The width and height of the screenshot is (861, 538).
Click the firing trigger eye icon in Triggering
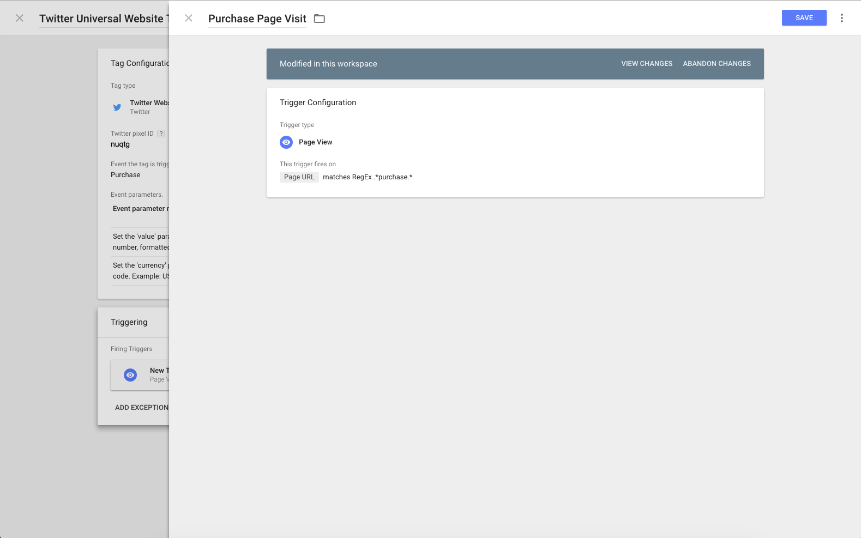[130, 375]
